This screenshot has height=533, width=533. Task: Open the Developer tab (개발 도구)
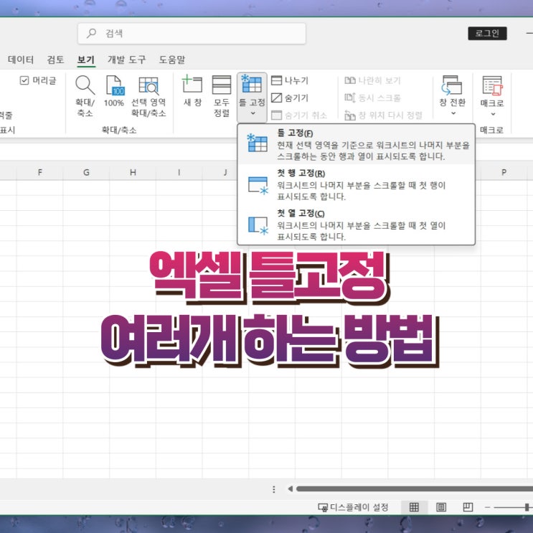[x=126, y=60]
